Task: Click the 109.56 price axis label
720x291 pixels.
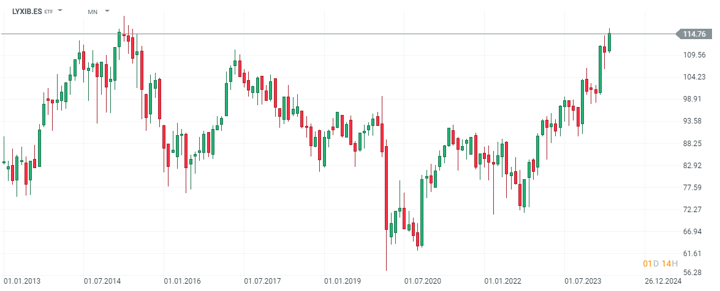Action: (695, 55)
